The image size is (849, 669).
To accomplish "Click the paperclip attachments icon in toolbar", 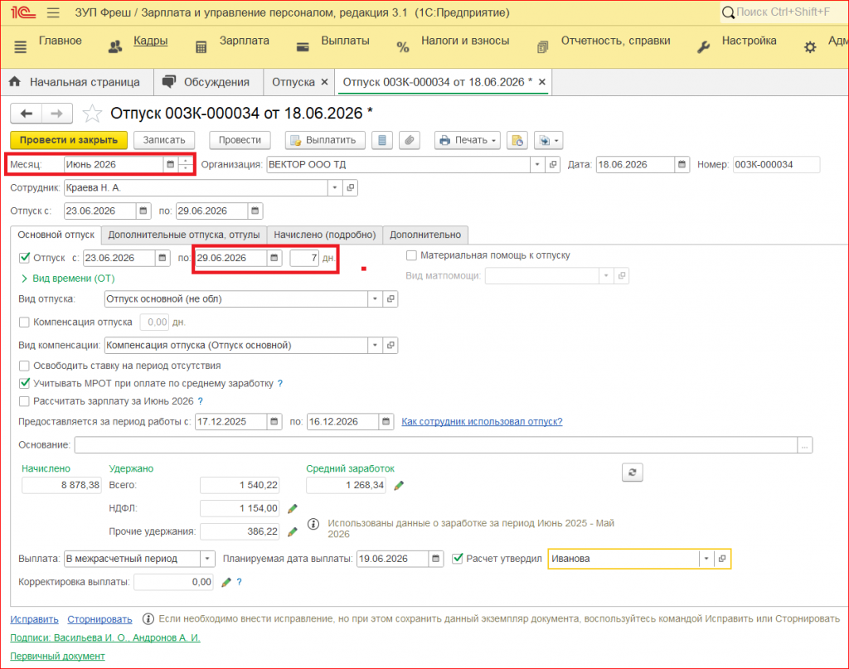I will click(x=410, y=140).
